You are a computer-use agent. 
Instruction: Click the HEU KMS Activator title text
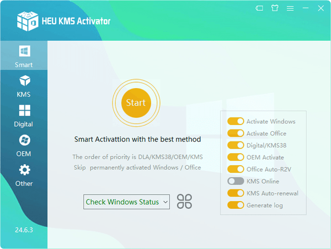tap(76, 21)
